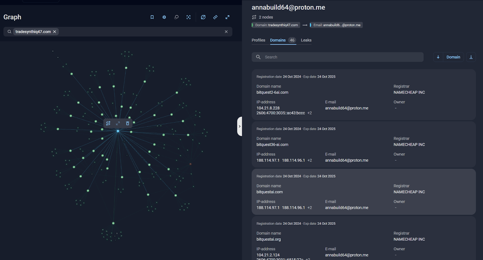The image size is (483, 260).
Task: Click domain name bitquestai.org
Action: [269, 239]
